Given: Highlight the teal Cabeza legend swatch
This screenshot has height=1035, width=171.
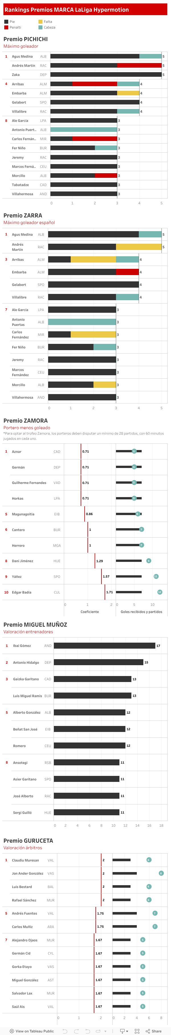Looking at the screenshot, I should click(x=40, y=27).
